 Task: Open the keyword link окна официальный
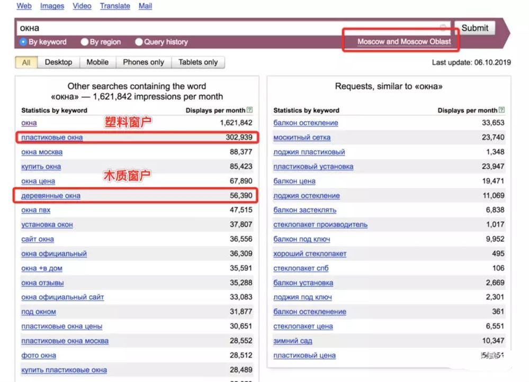(x=54, y=253)
